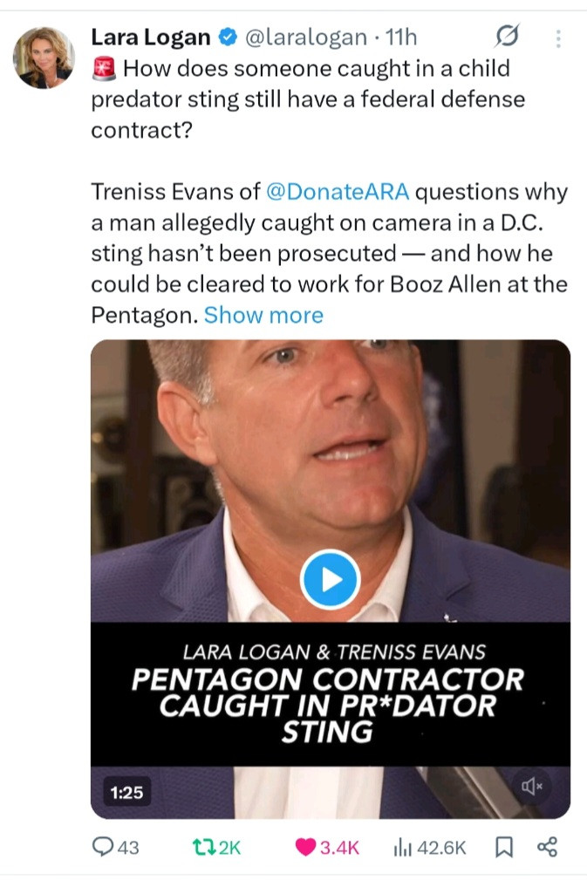This screenshot has height=880, width=587.
Task: Click the blue verified badge
Action: (226, 38)
